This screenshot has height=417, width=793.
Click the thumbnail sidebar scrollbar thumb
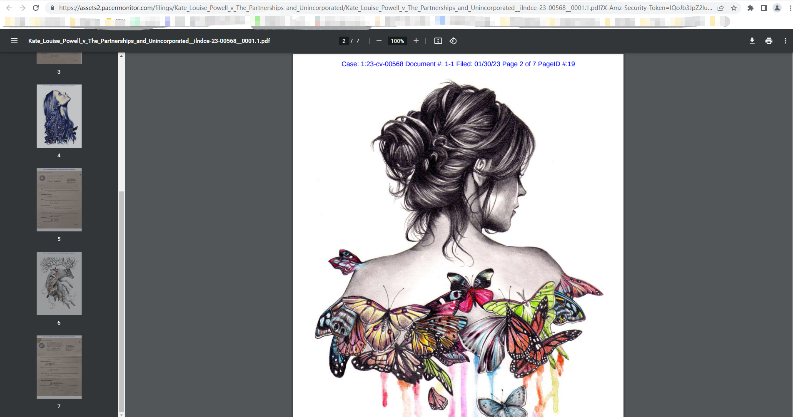[x=122, y=301]
